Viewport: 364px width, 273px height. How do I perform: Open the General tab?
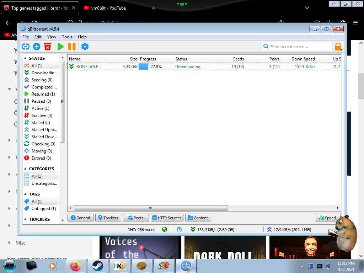click(80, 218)
